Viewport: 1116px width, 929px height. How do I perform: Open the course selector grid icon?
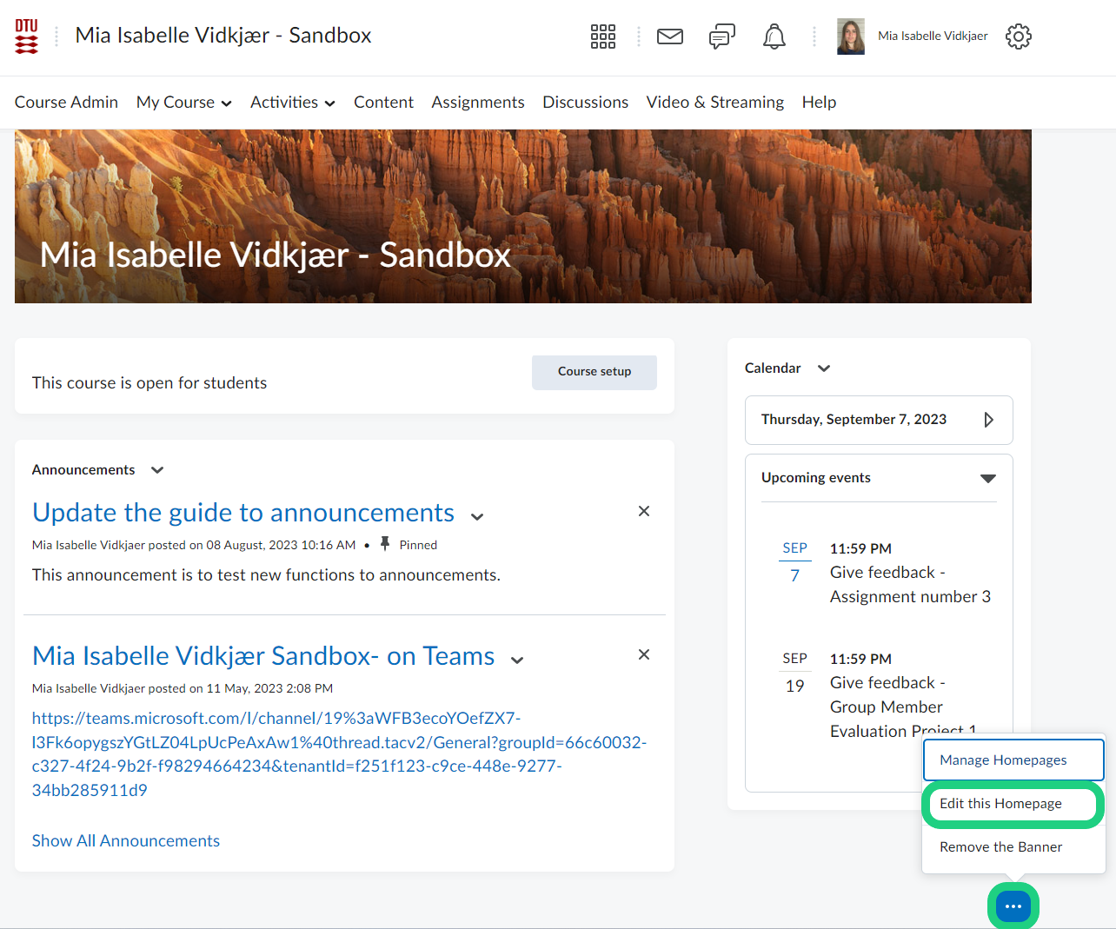click(x=602, y=36)
